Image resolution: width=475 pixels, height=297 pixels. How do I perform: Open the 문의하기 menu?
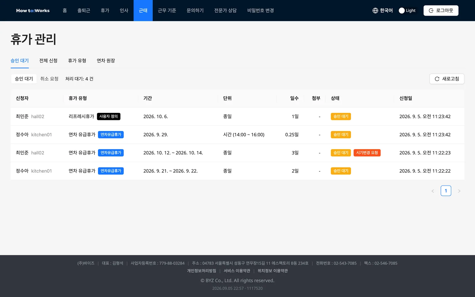pos(195,10)
